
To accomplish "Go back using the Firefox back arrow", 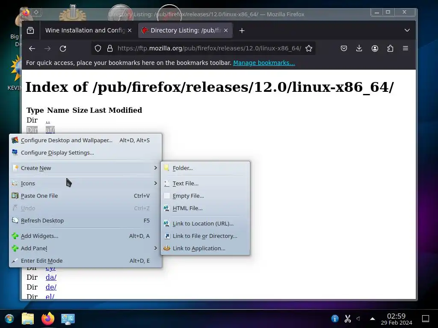I will coord(32,49).
